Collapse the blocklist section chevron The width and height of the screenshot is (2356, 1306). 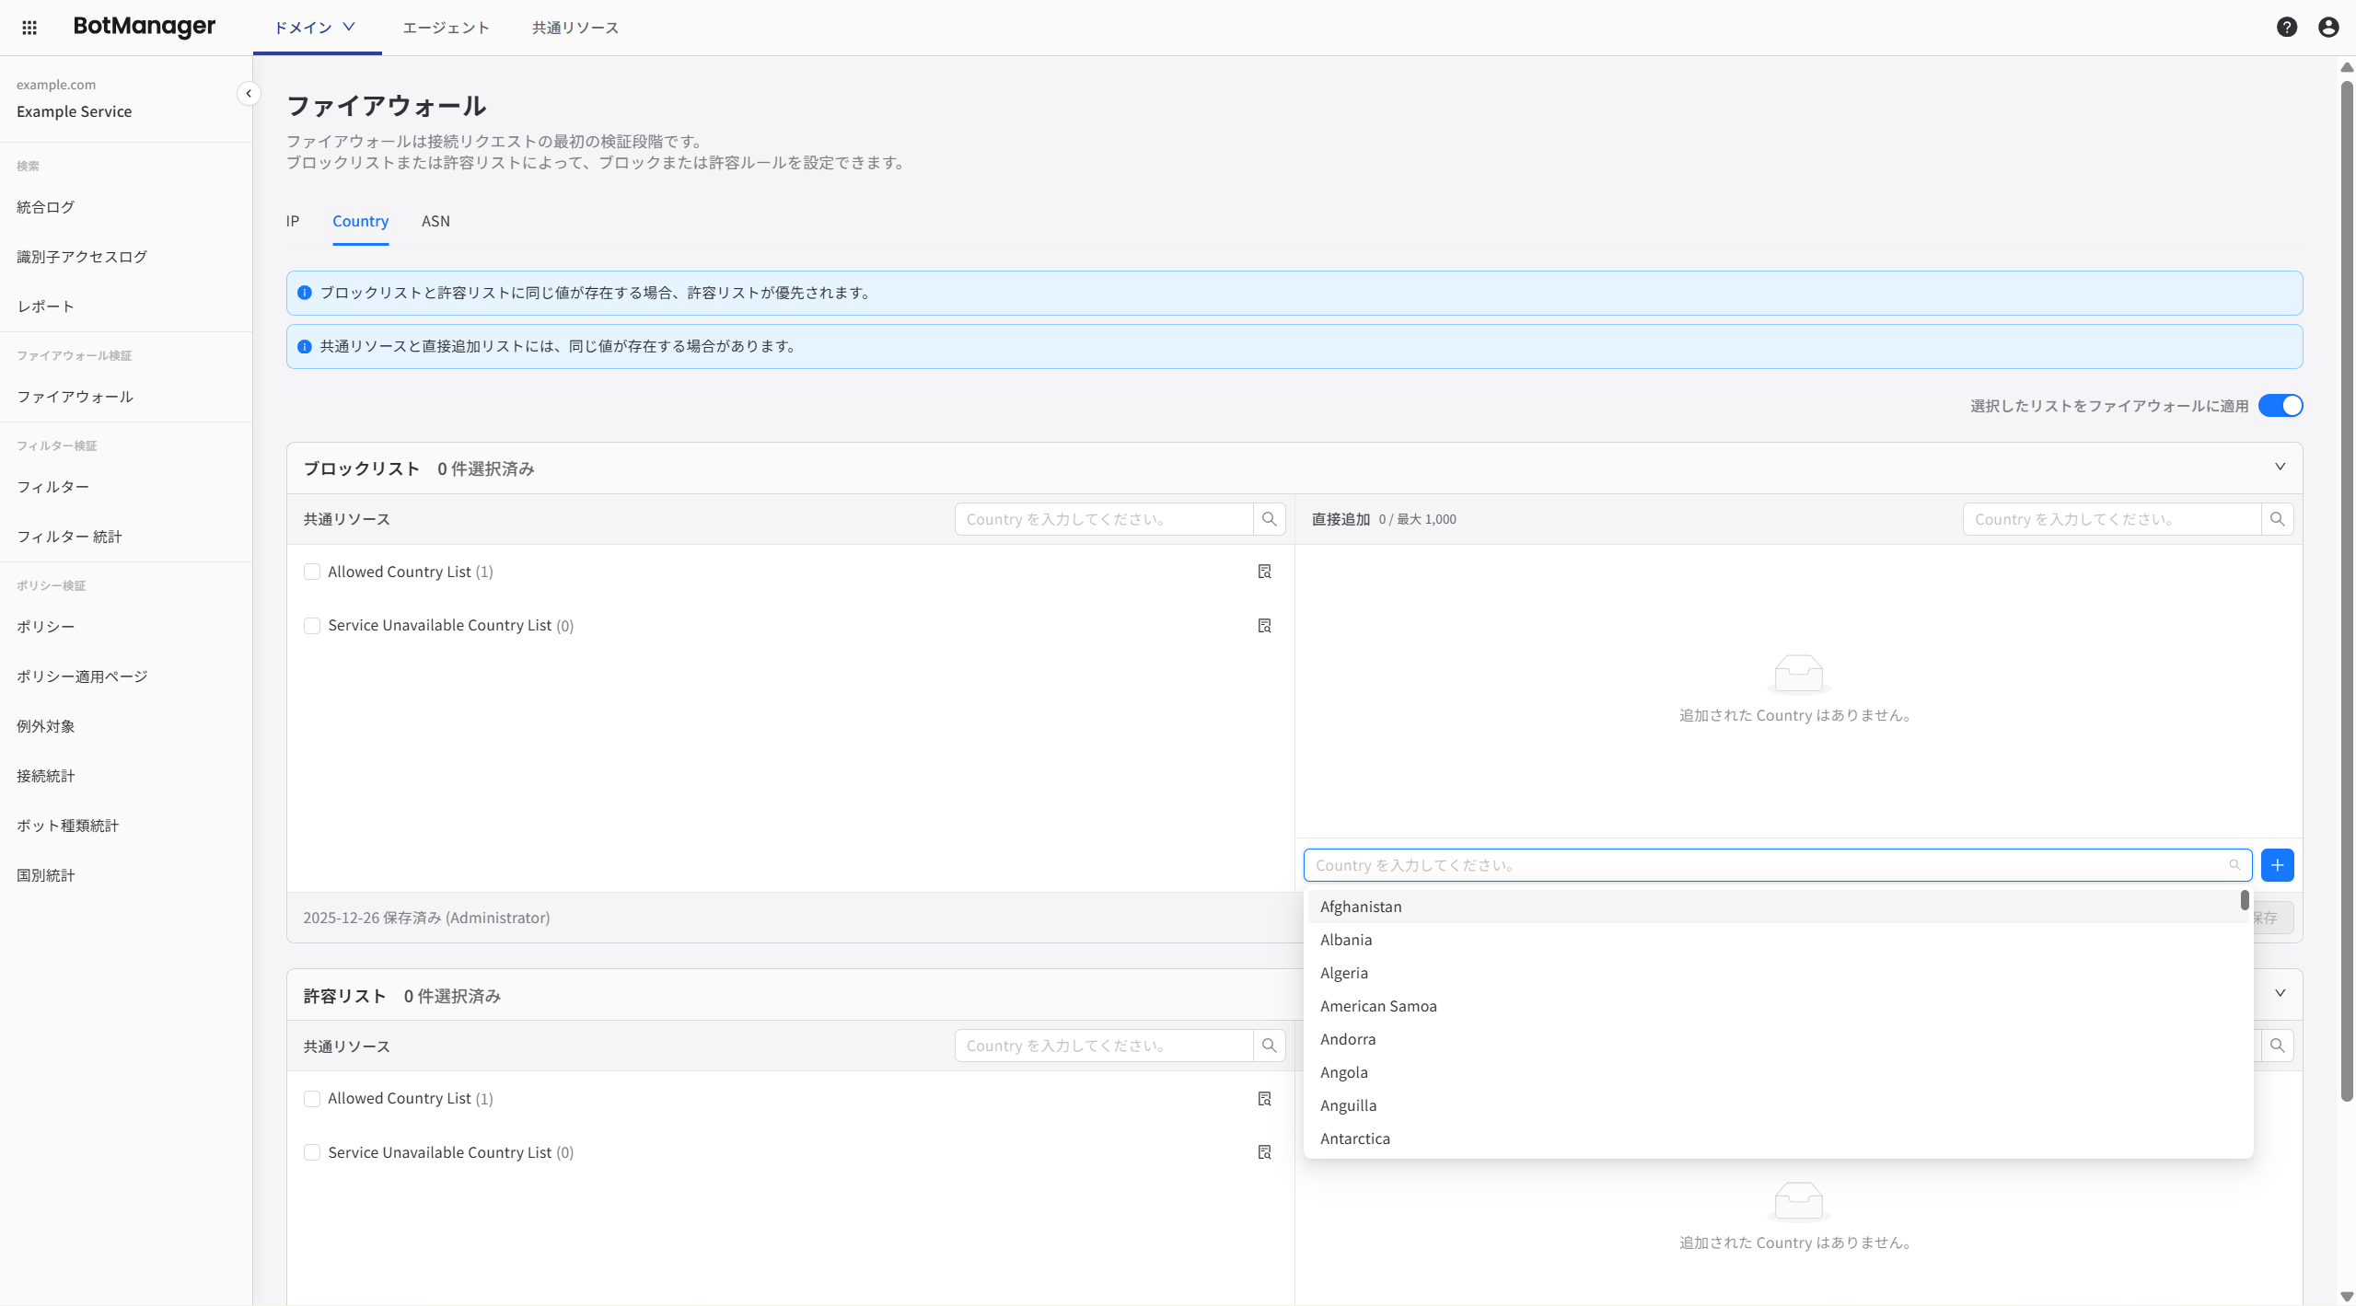(x=2280, y=468)
